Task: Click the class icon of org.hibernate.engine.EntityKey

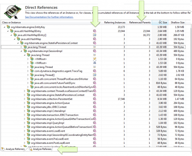Action: pyautogui.click(x=8, y=27)
